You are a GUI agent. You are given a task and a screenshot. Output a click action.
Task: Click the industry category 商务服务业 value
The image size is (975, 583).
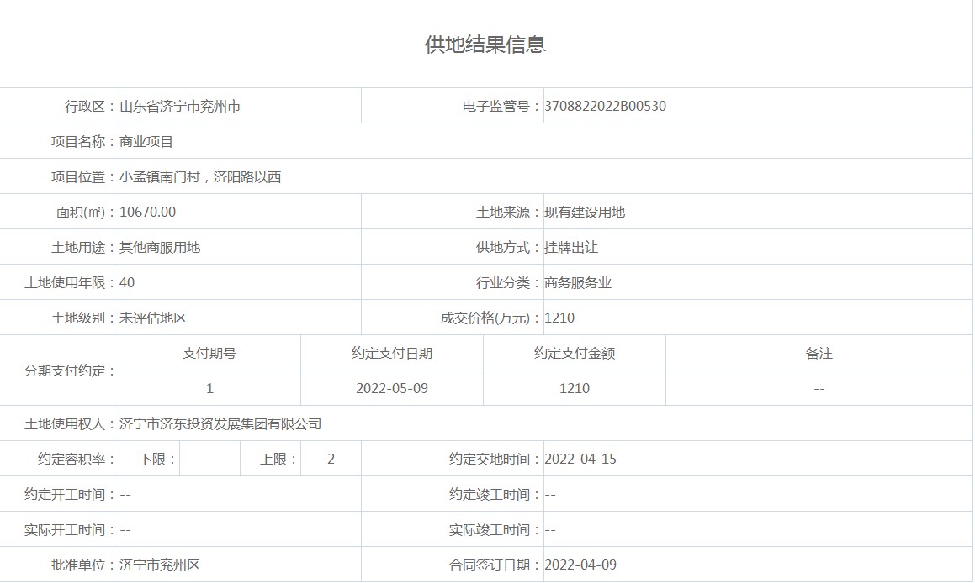tap(578, 283)
